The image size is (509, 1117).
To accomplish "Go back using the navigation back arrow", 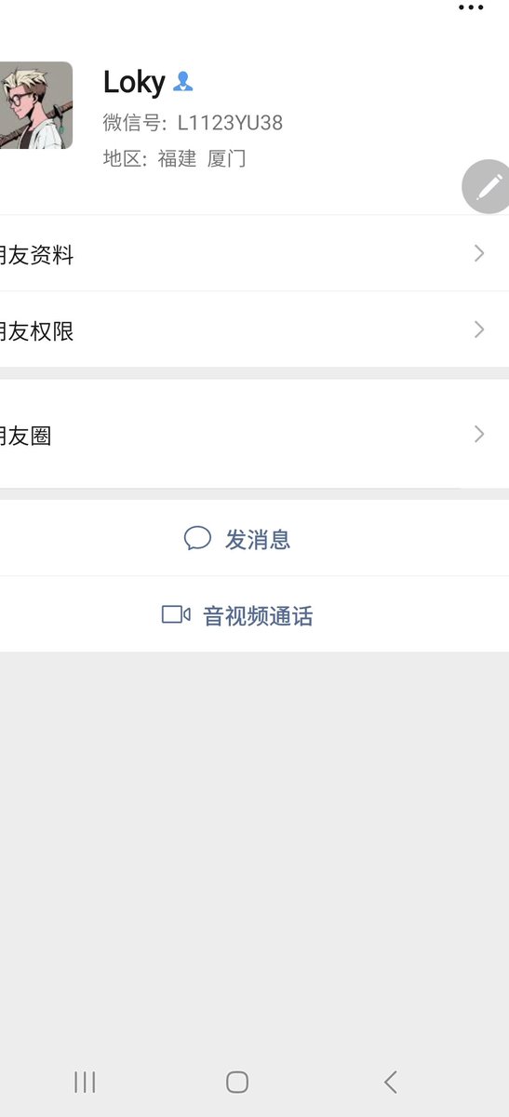I will (x=391, y=1082).
